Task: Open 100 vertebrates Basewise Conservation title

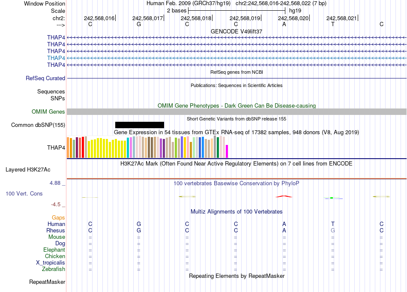Action: click(236, 184)
